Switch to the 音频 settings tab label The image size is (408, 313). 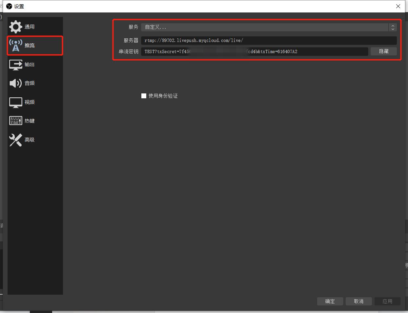(30, 83)
